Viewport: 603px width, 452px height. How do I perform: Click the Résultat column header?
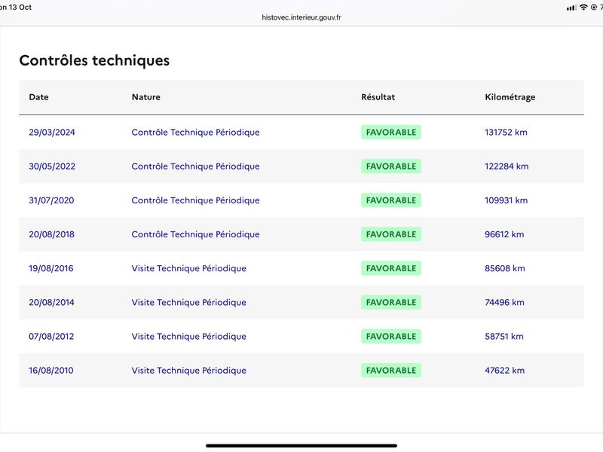pos(378,97)
